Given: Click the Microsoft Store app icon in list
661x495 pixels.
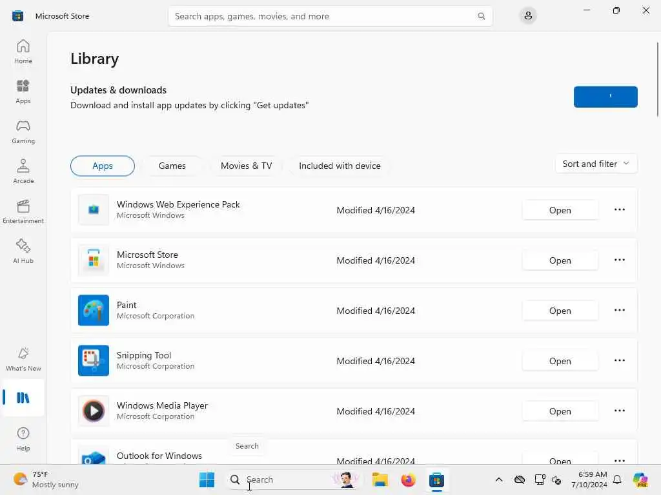Looking at the screenshot, I should (x=94, y=260).
